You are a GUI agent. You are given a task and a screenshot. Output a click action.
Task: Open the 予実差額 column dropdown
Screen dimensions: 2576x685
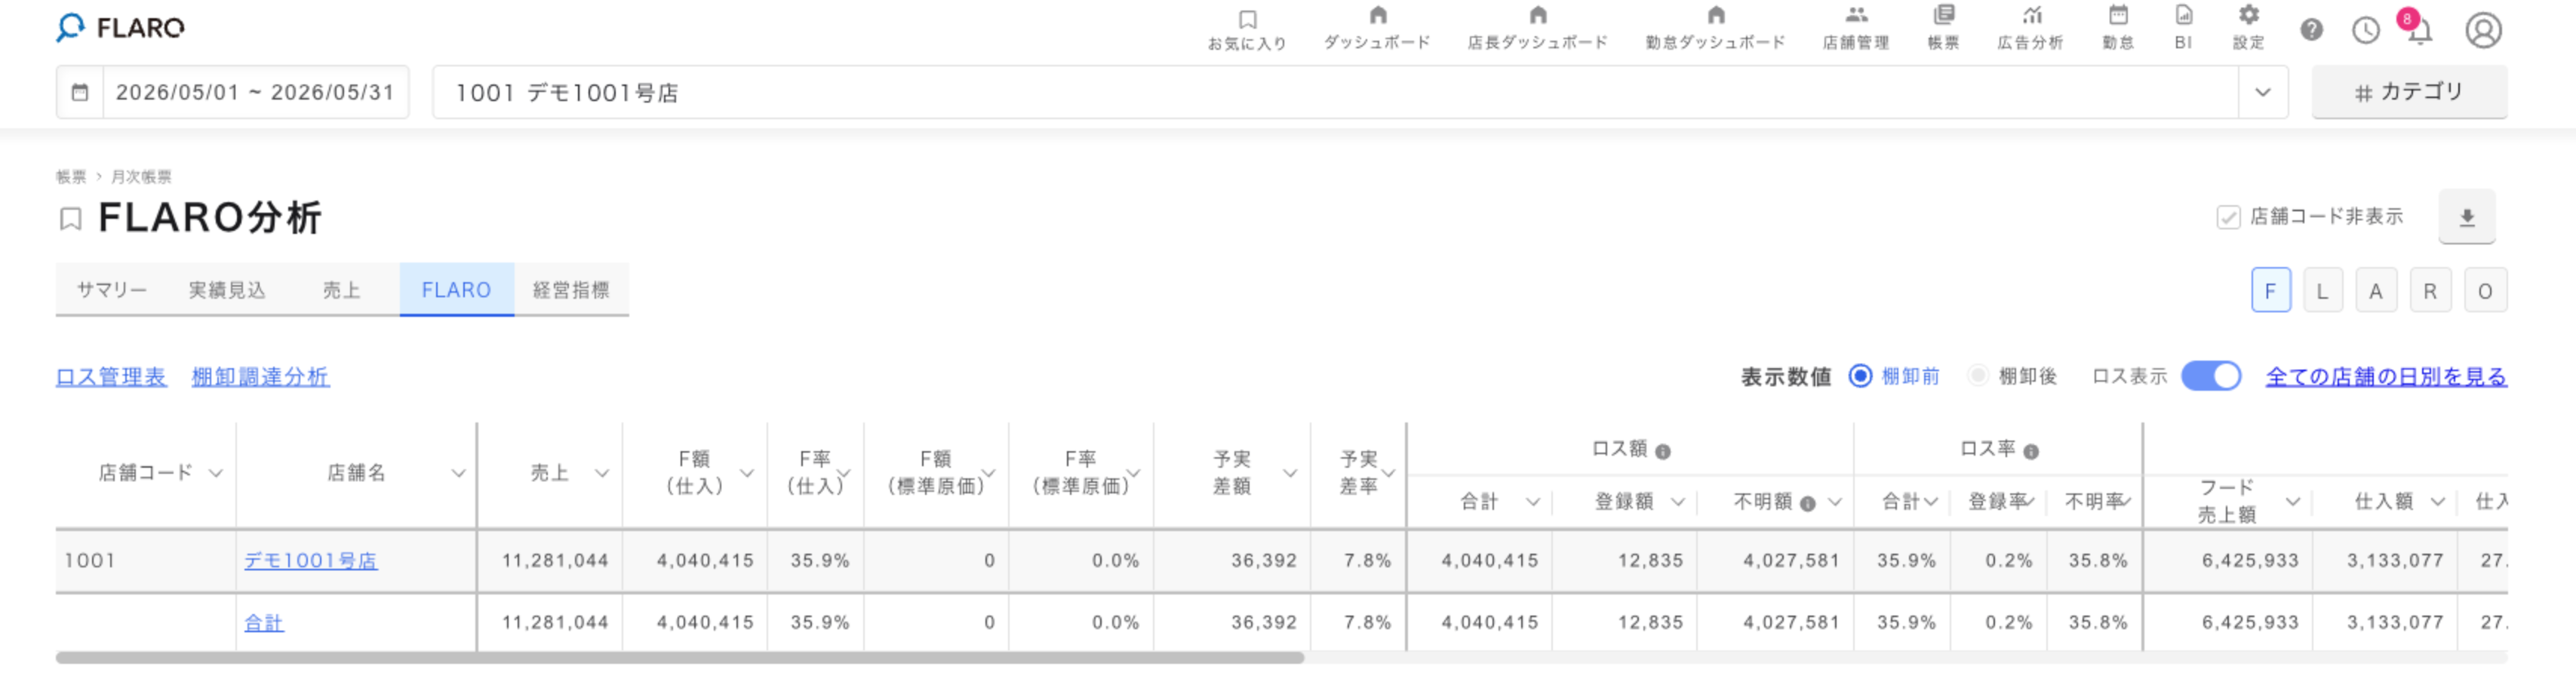pos(1290,473)
